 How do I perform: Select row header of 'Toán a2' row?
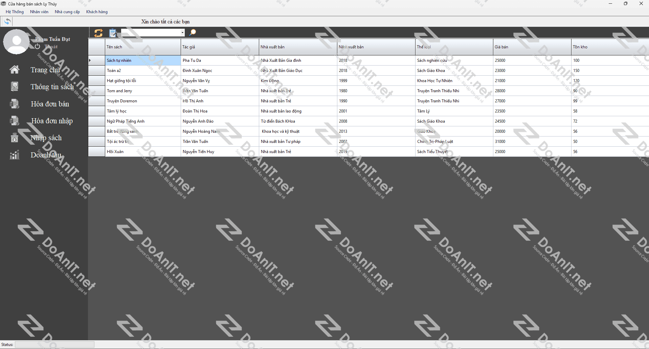pos(97,71)
